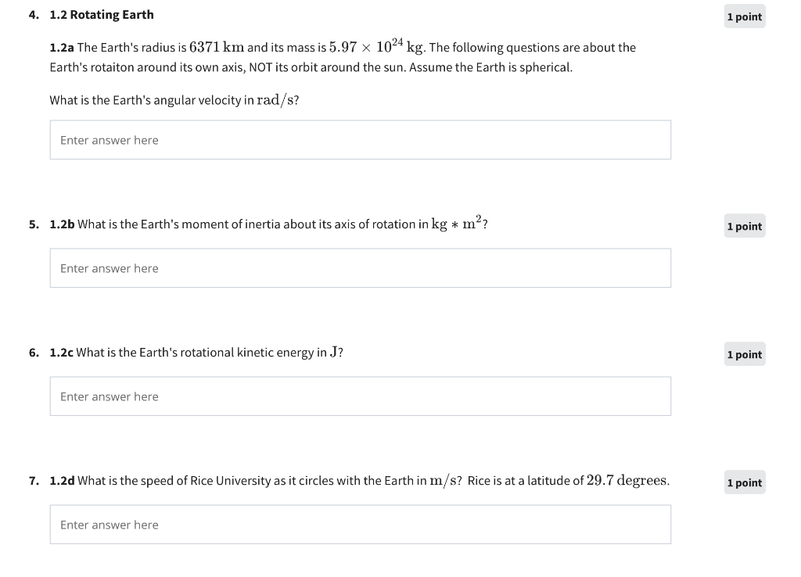Click the 1 point badge for question 6

pos(745,354)
